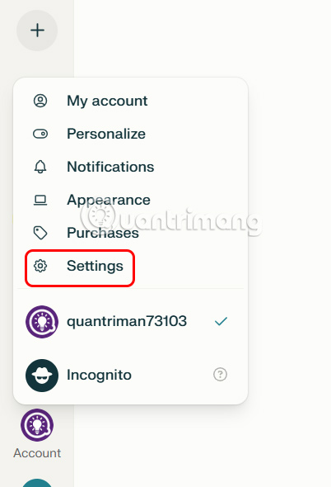Click the help question mark beside Incognito
The width and height of the screenshot is (331, 487).
pyautogui.click(x=220, y=375)
